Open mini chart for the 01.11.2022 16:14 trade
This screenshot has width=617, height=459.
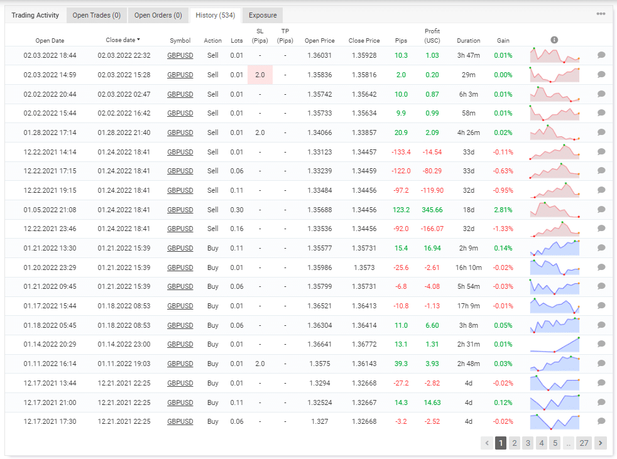pyautogui.click(x=555, y=364)
